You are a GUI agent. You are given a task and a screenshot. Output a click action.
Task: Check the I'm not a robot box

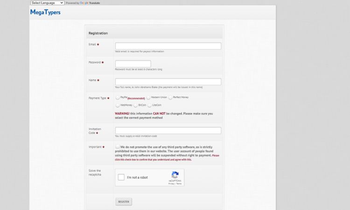click(121, 177)
